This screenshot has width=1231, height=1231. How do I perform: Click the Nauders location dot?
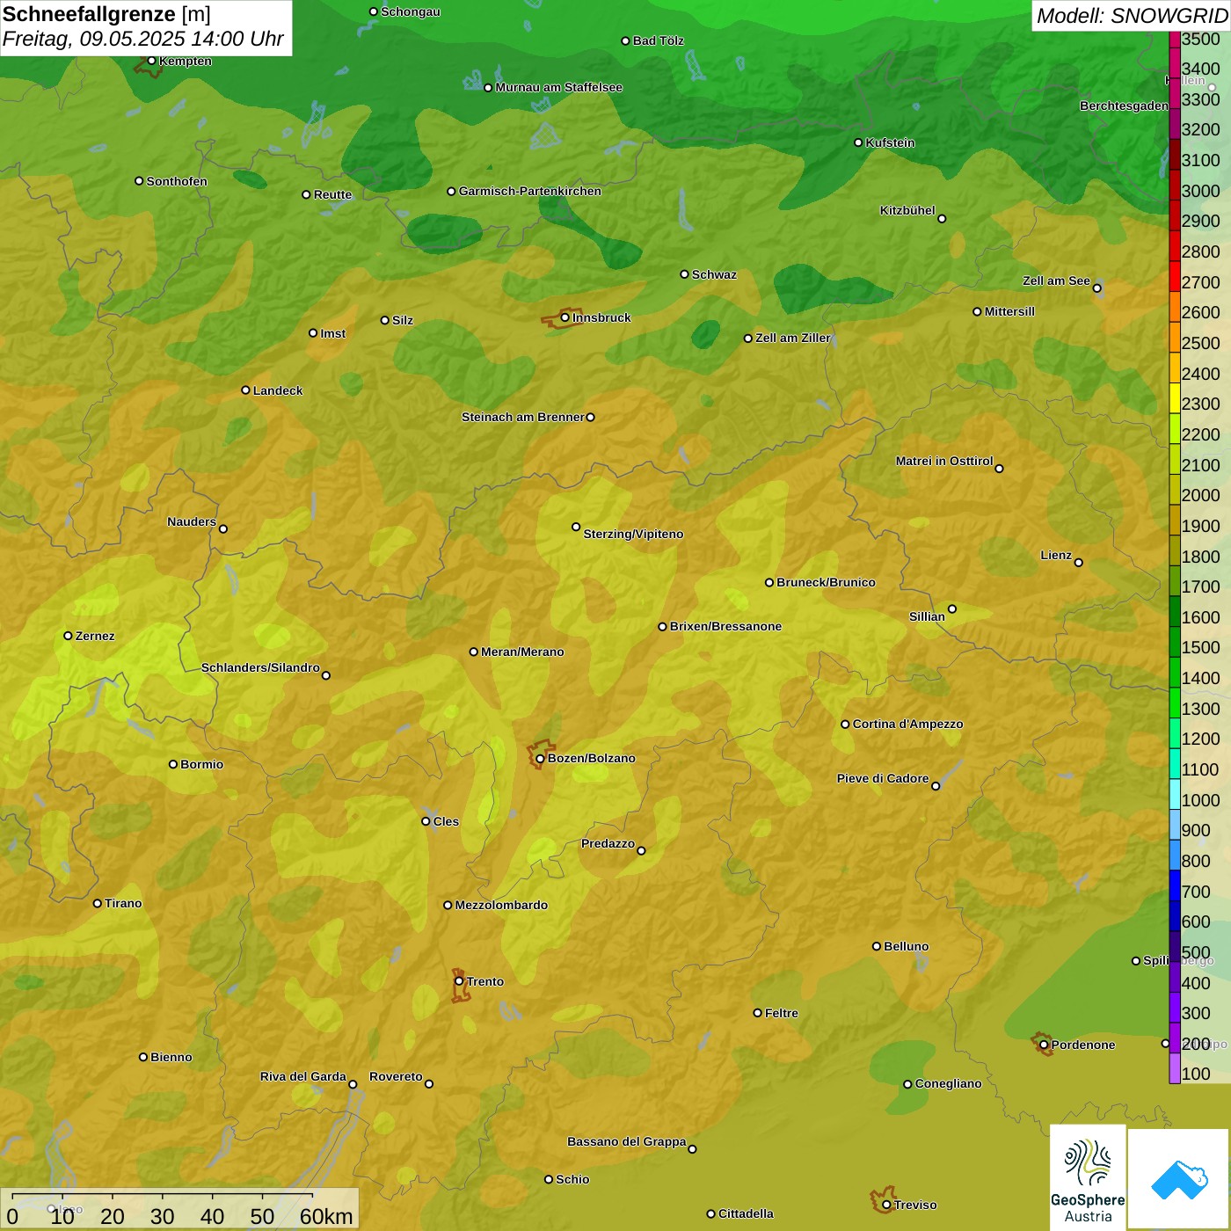coord(222,528)
